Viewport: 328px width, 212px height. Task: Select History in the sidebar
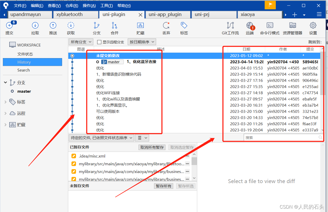(33, 62)
